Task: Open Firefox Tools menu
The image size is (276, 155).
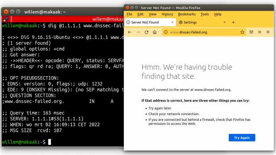Action: (205, 14)
